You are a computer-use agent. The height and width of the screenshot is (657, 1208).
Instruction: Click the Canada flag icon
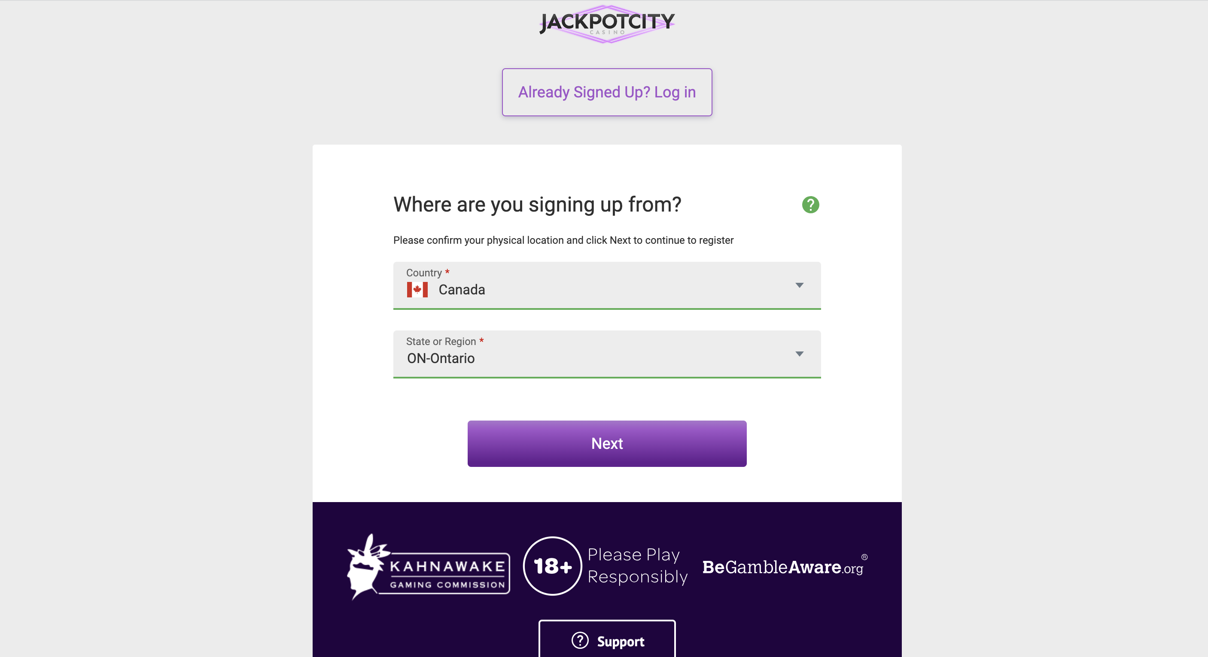tap(417, 290)
